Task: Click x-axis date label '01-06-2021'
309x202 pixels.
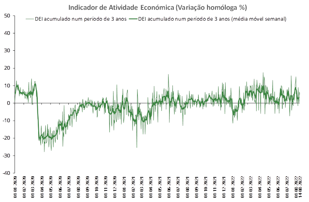Action: click(x=169, y=187)
